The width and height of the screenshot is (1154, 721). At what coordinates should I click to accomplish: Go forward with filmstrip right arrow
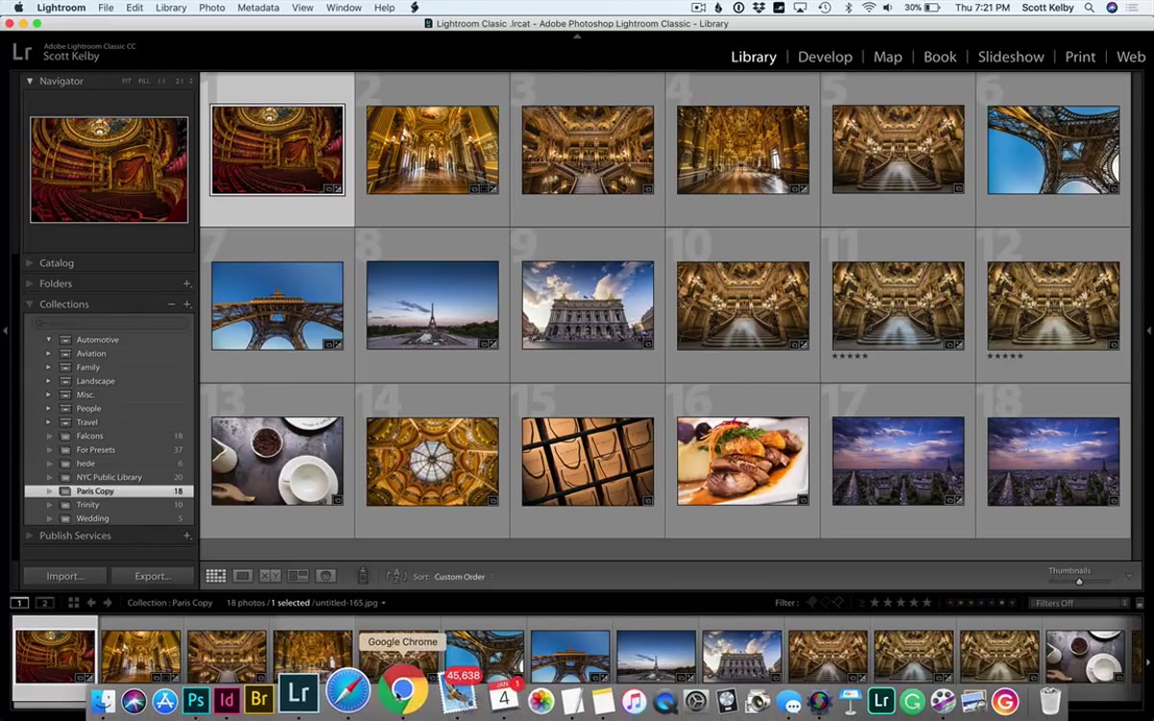tap(106, 603)
